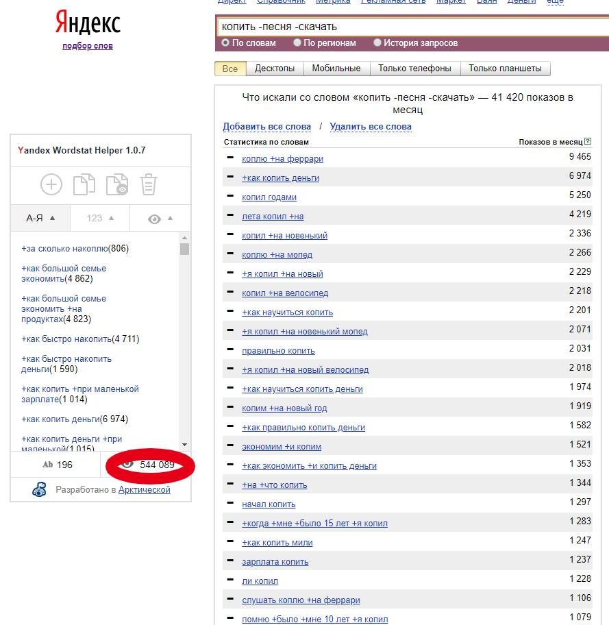609x625 pixels.
Task: Click the minus icon next to '+как копить деньги'
Action: [x=230, y=177]
